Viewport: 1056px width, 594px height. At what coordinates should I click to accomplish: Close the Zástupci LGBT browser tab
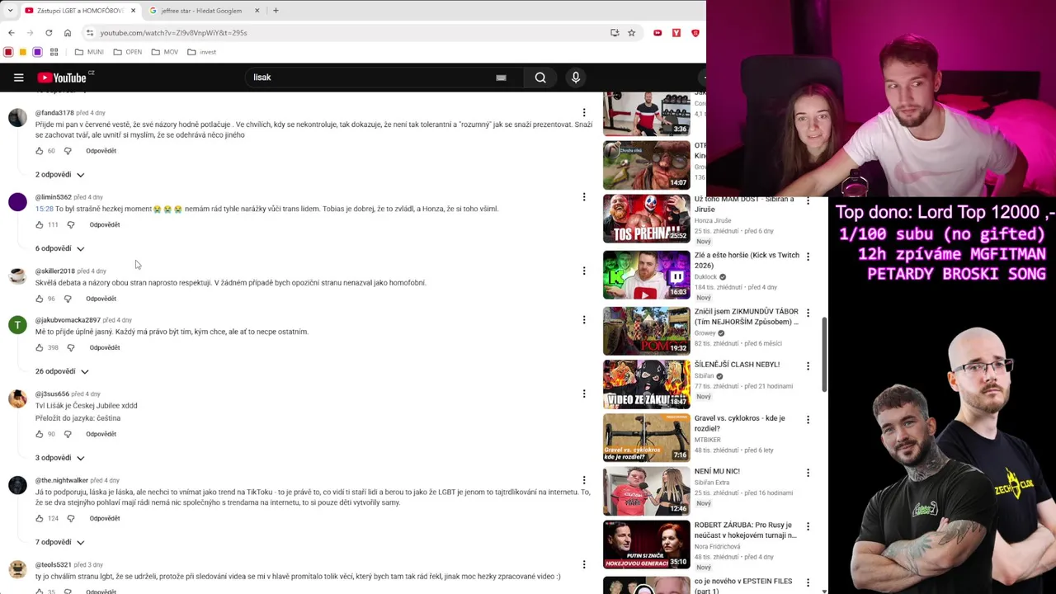(x=133, y=11)
